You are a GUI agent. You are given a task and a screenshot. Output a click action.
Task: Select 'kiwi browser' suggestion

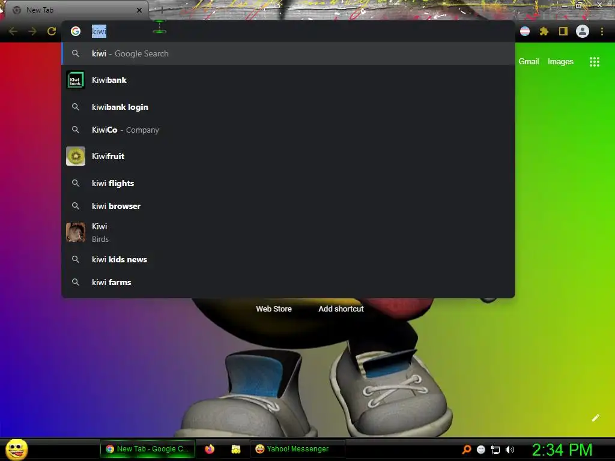tap(288, 206)
